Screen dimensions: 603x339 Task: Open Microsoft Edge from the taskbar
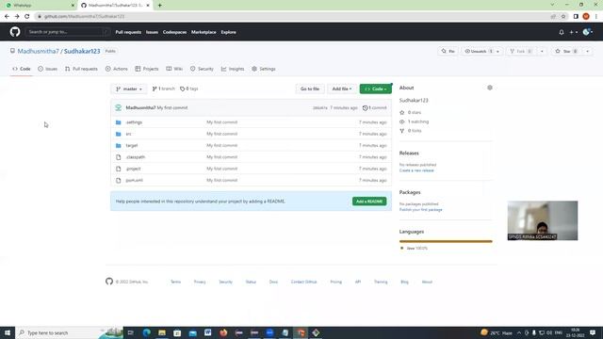pos(147,332)
